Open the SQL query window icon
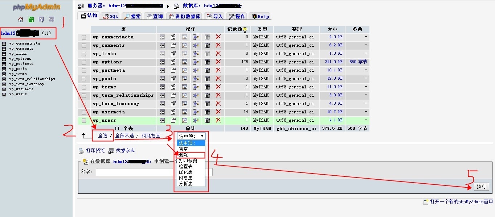This screenshot has width=495, height=217. click(x=51, y=20)
